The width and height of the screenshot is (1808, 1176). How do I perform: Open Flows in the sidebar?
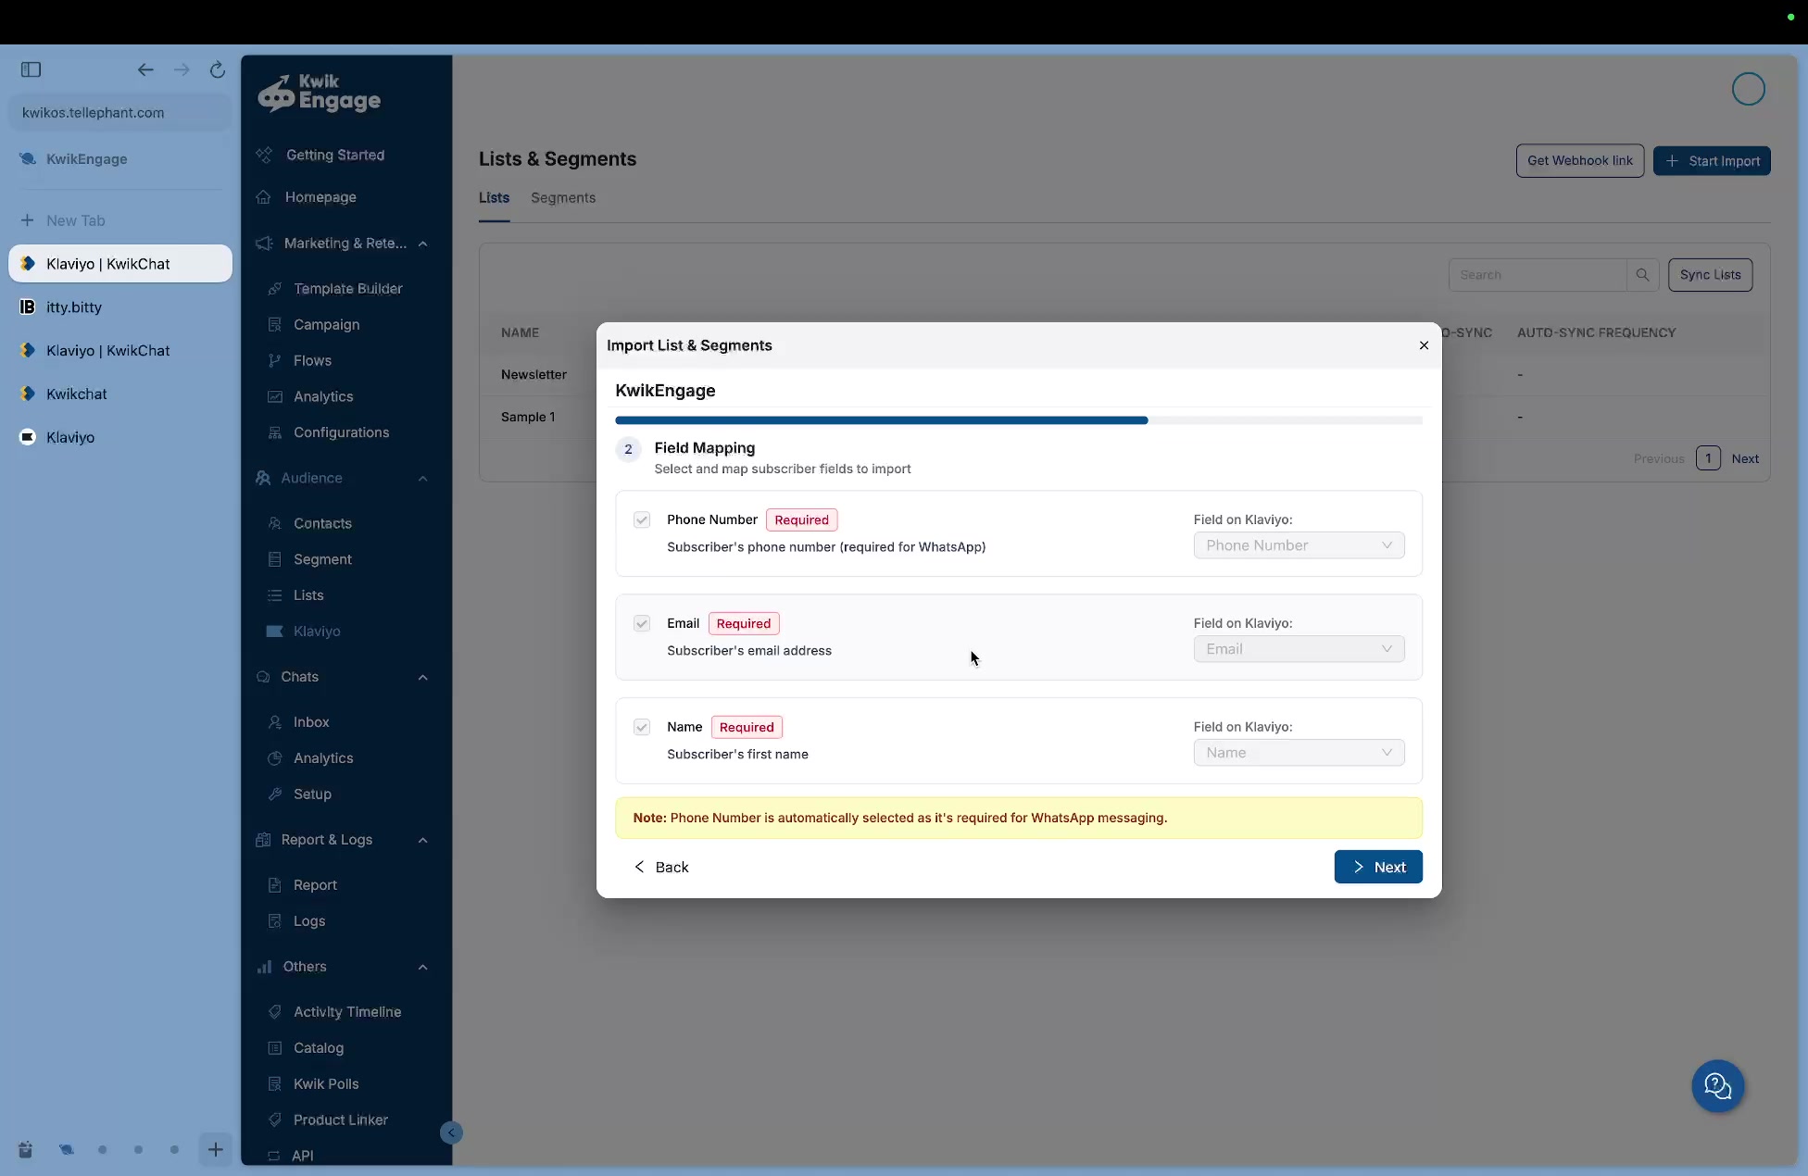(312, 361)
